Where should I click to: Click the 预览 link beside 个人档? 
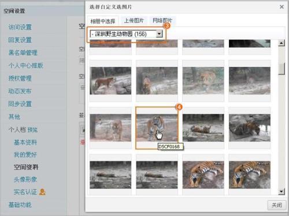[32, 130]
